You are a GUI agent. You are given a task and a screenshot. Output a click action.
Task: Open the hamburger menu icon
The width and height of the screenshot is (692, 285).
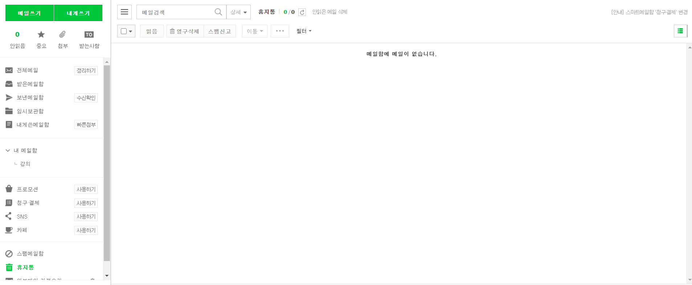pos(124,12)
